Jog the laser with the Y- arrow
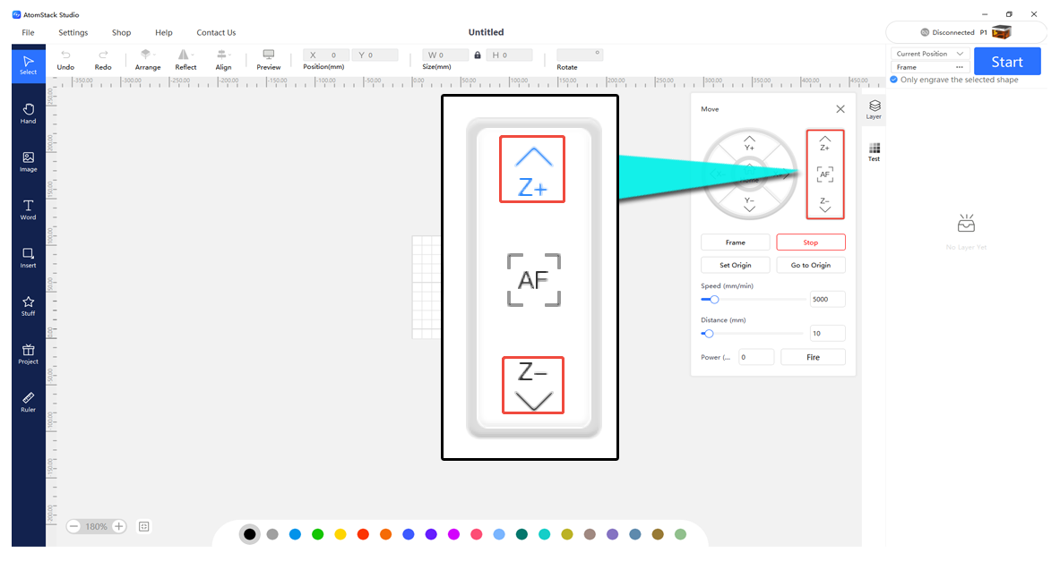 pos(749,205)
